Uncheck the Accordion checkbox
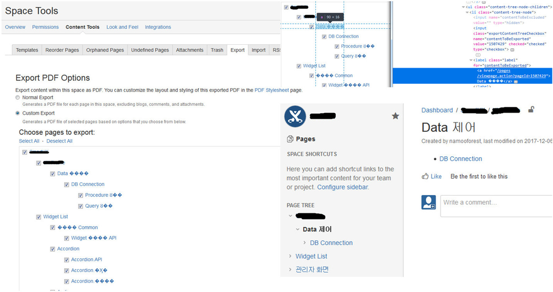The width and height of the screenshot is (553, 292). pos(53,249)
